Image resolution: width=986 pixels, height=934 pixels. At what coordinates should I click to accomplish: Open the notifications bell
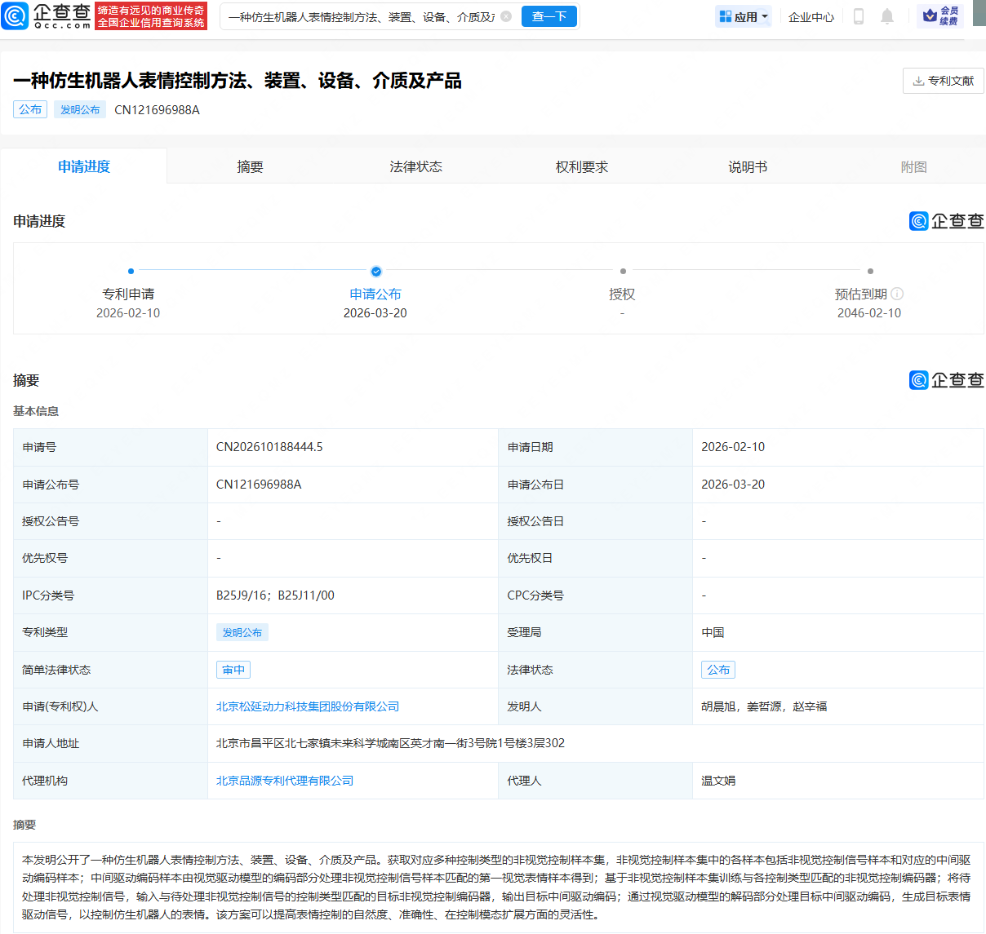pyautogui.click(x=887, y=16)
